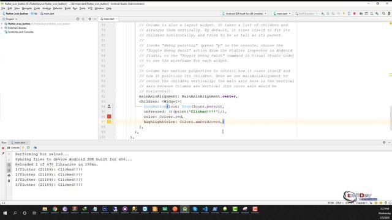Click the locate file target icon in Project panel
This screenshot has height=220, width=392.
tap(78, 19)
